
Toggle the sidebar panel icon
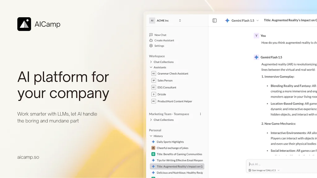click(x=215, y=20)
